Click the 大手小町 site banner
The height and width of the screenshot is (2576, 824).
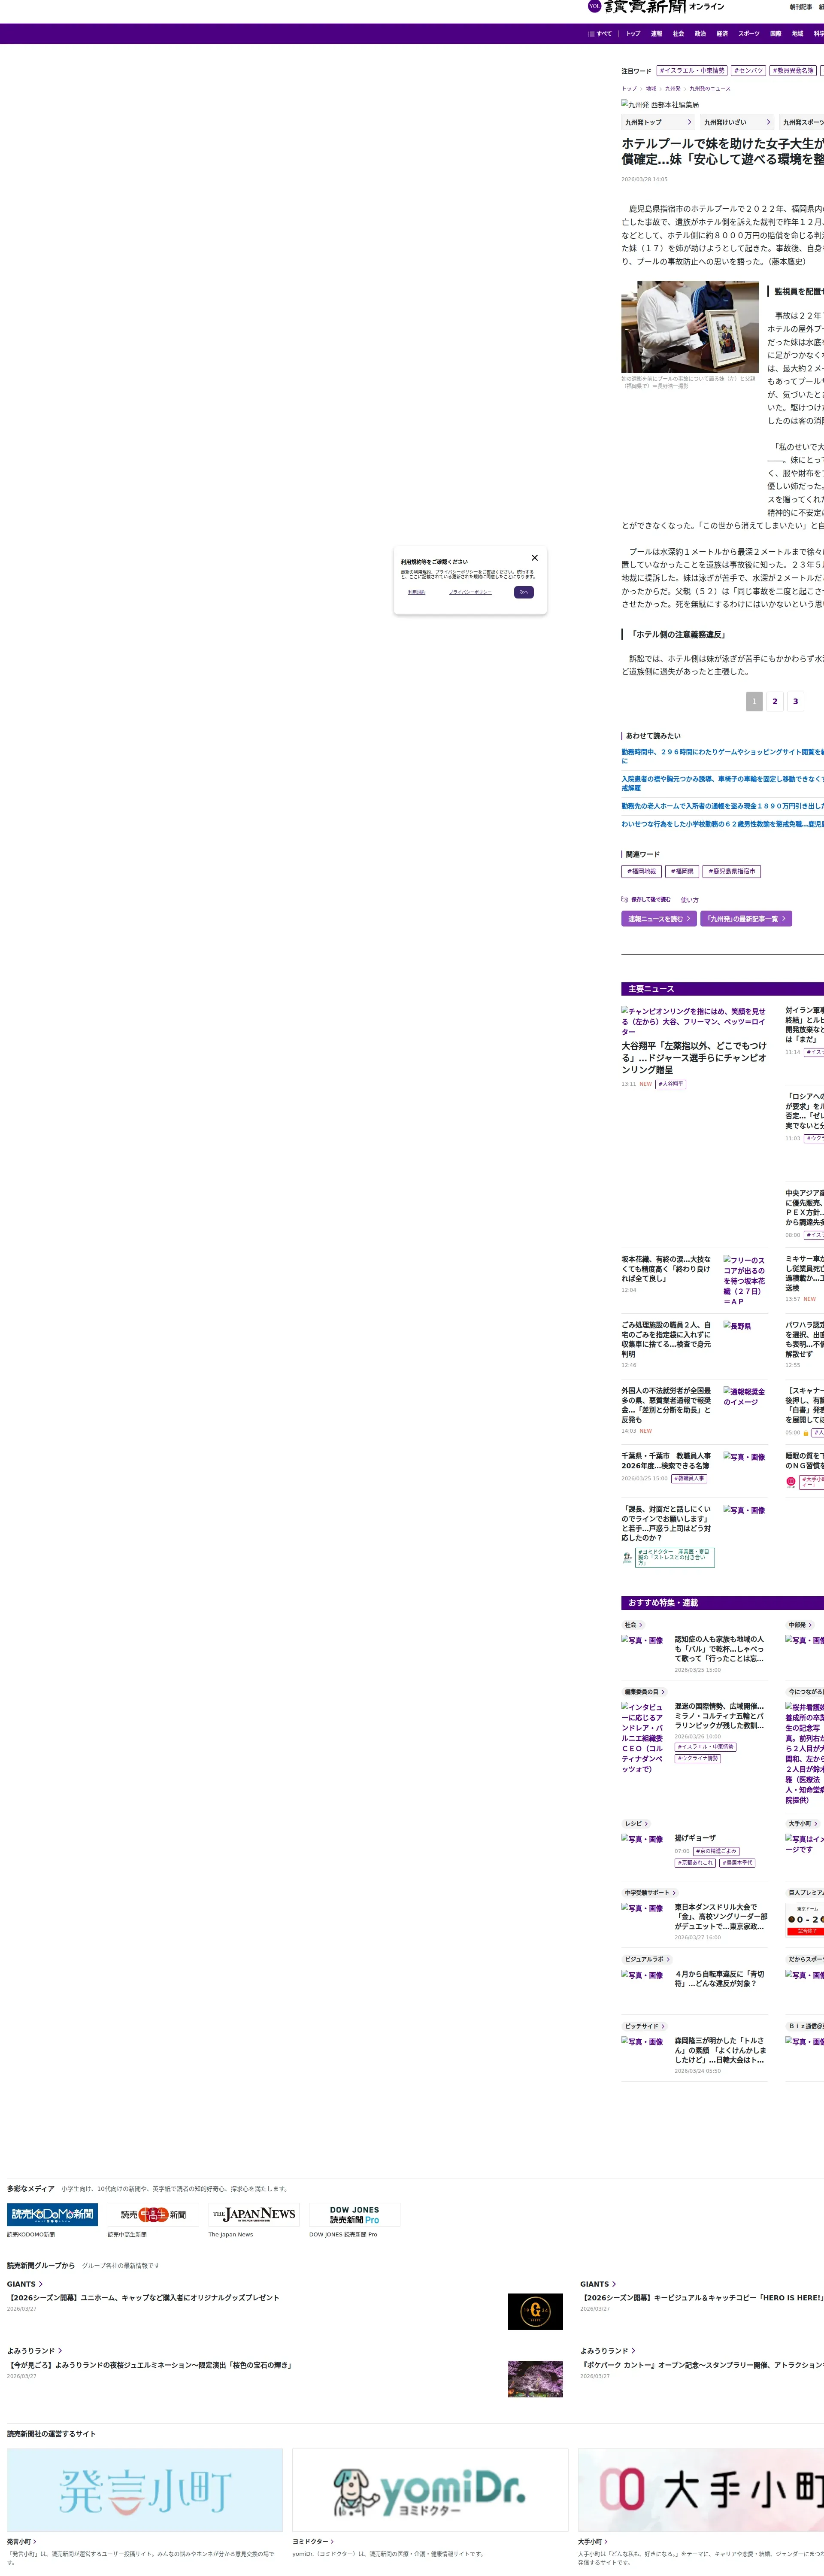pyautogui.click(x=701, y=2490)
